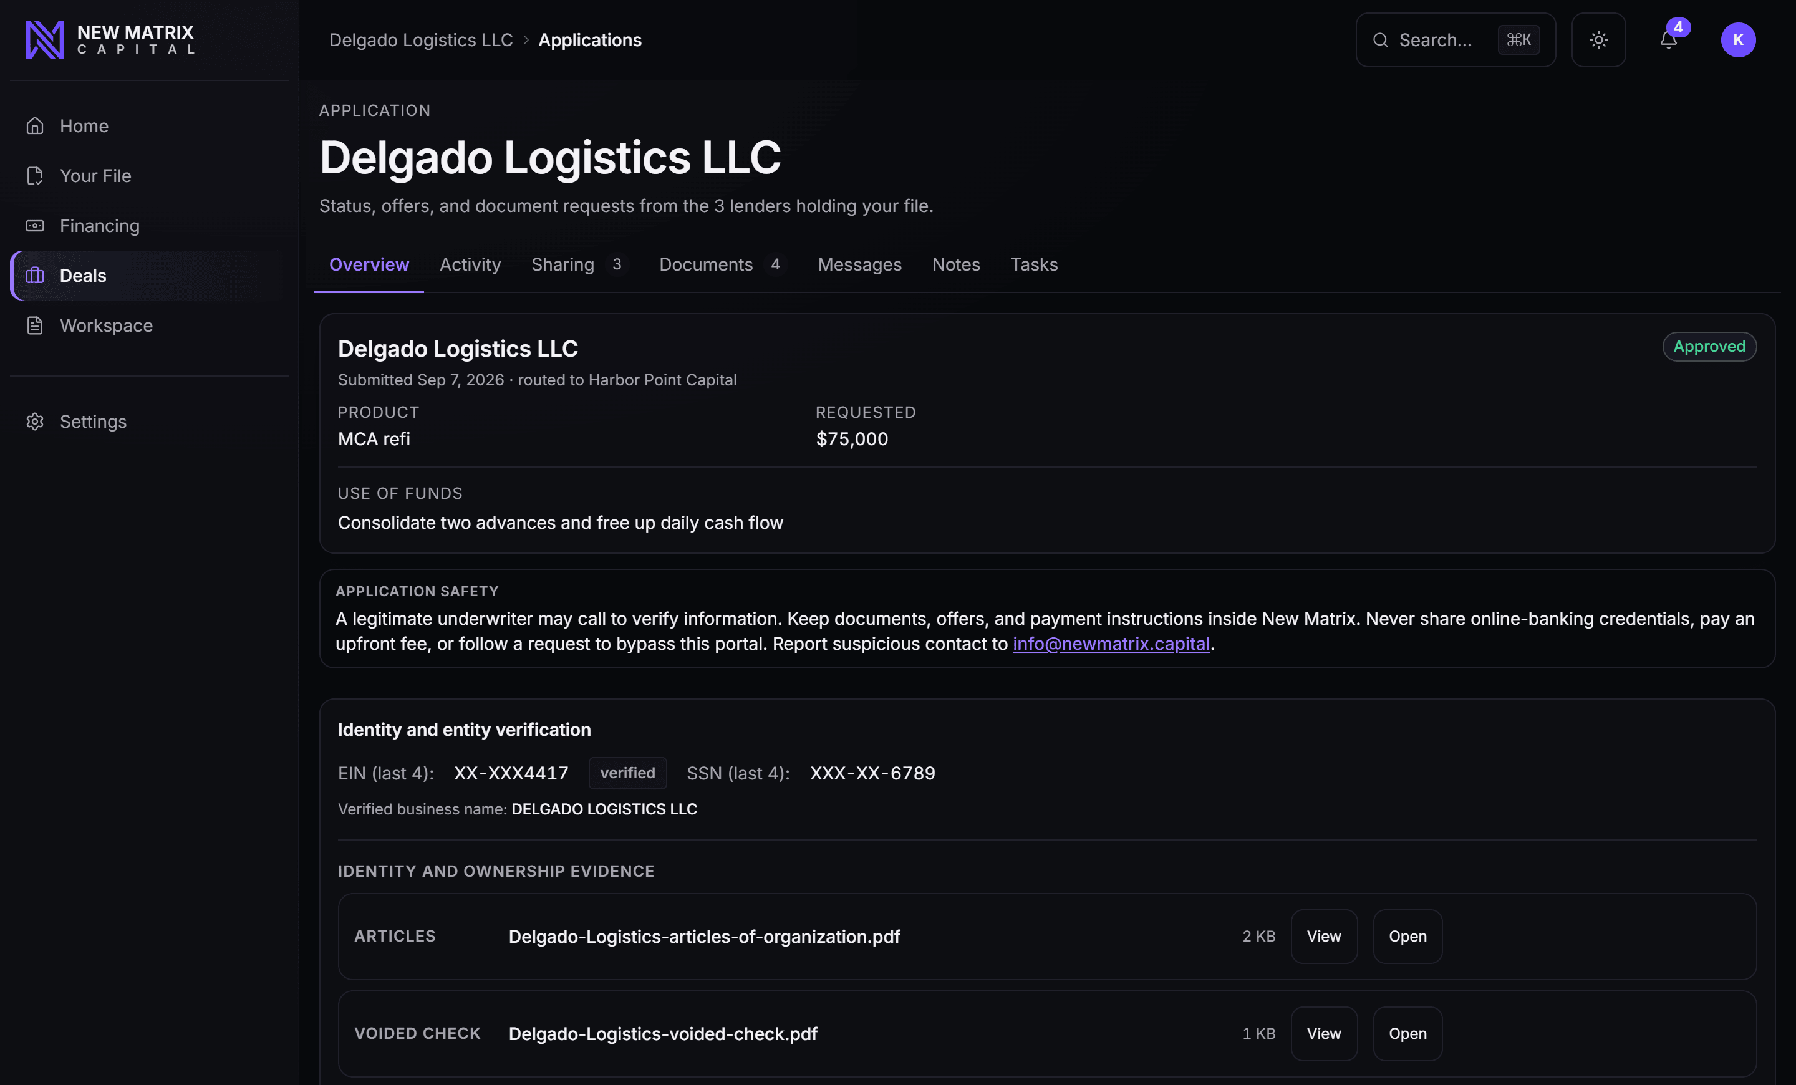Click the EIN verified badge
This screenshot has width=1796, height=1085.
tap(627, 773)
